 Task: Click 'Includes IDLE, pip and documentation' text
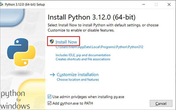83,55
